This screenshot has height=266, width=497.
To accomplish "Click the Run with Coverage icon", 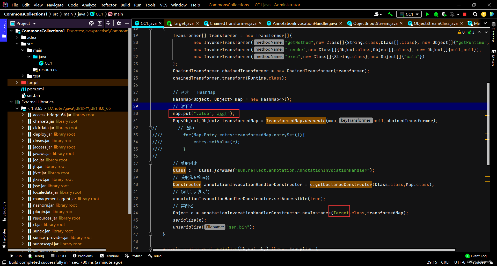I will pos(444,14).
